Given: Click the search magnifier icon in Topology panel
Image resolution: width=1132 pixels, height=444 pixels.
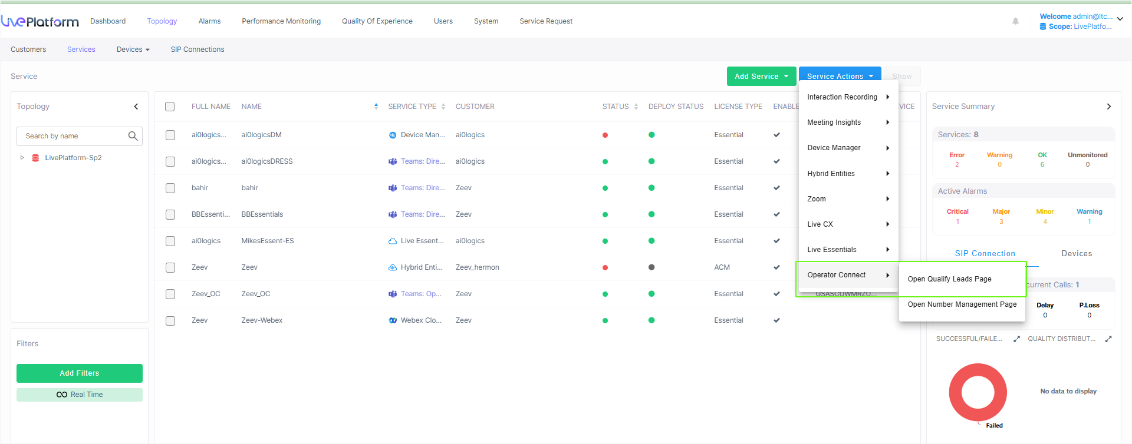Looking at the screenshot, I should point(133,136).
